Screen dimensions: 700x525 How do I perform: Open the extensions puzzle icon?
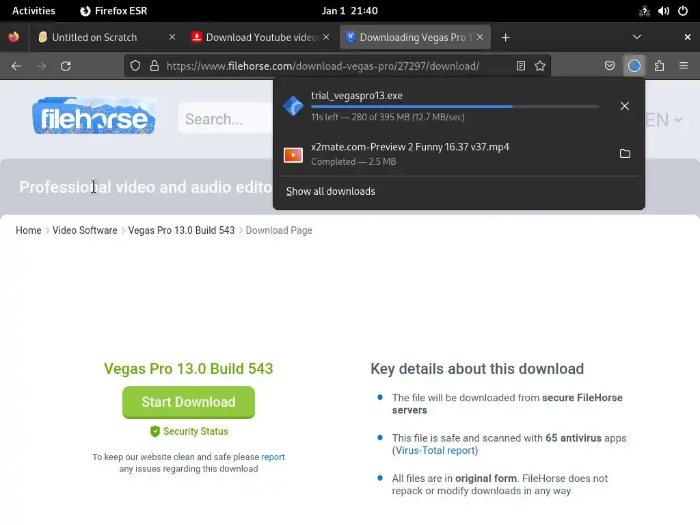click(x=659, y=66)
